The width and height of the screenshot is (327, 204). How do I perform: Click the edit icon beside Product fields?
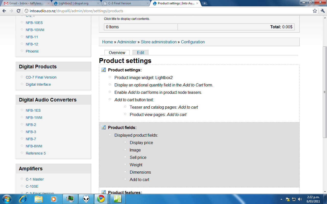coord(103,127)
